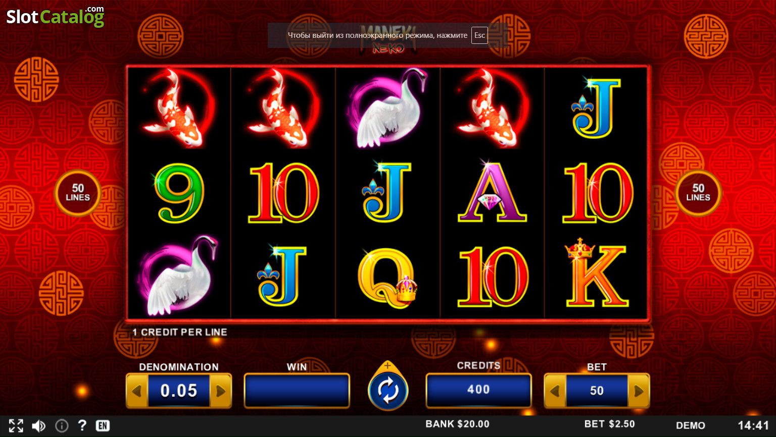Open the SlotCatalog.com logo link
This screenshot has width=776, height=437.
(x=55, y=16)
